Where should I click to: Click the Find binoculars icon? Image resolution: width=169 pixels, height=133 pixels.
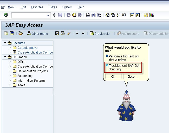click(x=93, y=15)
